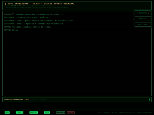The height and width of the screenshot is (115, 154).
Task: Click the Clearance: Osservatore header text
Action: pyautogui.click(x=32, y=6)
